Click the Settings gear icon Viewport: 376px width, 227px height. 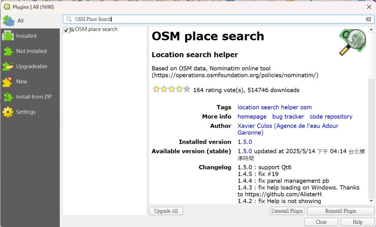tap(8, 112)
